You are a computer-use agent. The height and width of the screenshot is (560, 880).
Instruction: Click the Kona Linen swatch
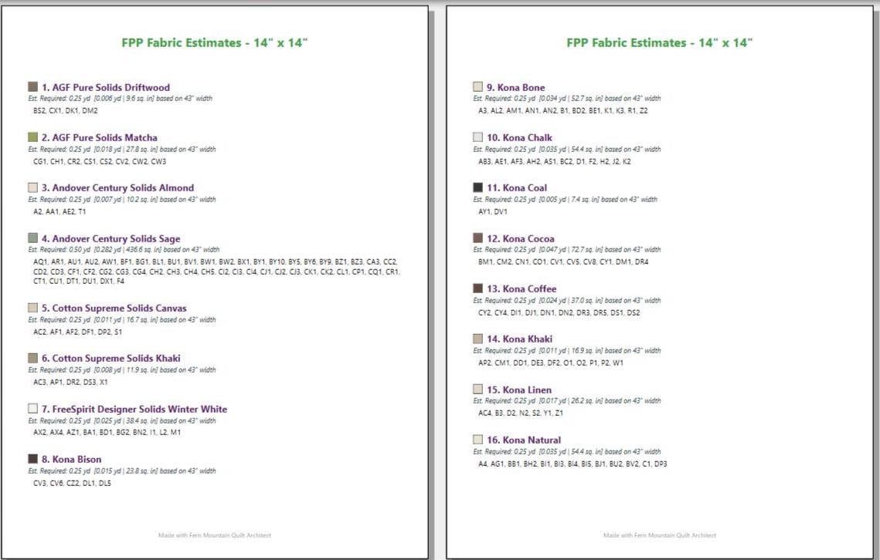(477, 389)
